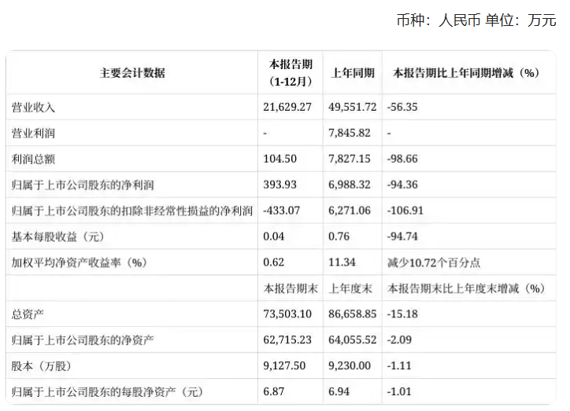
Task: Click the 本报告期比上年同期增减 header
Action: [x=465, y=73]
